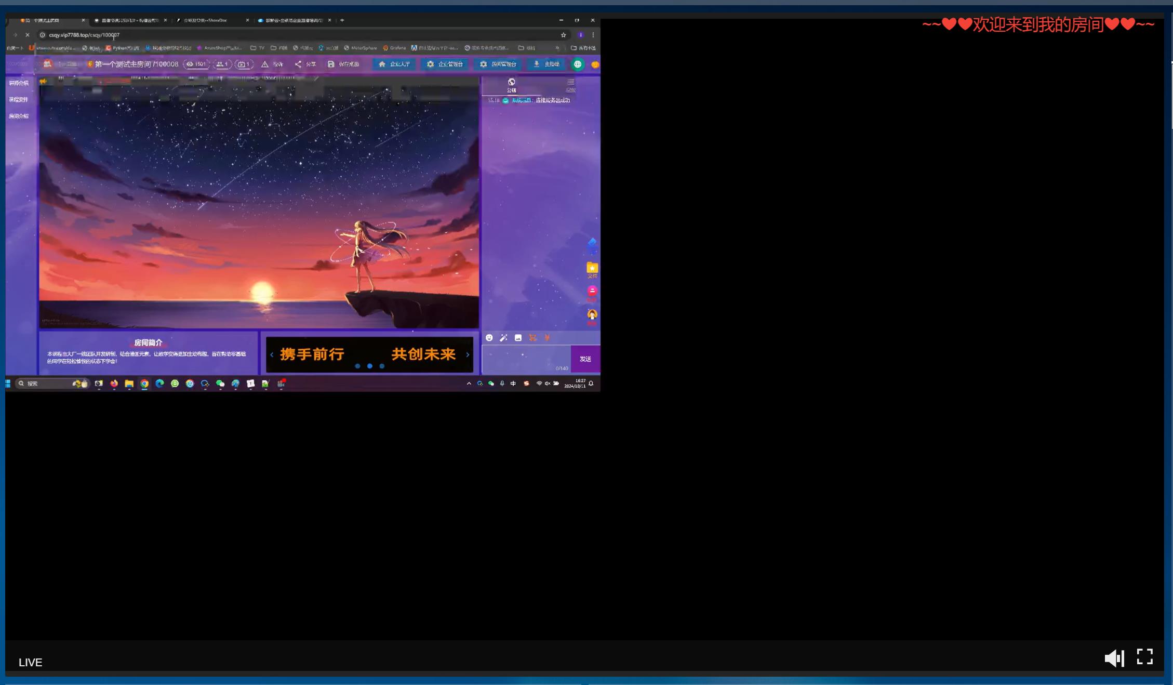Image resolution: width=1173 pixels, height=685 pixels.
Task: Click the green globe language icon
Action: point(577,64)
